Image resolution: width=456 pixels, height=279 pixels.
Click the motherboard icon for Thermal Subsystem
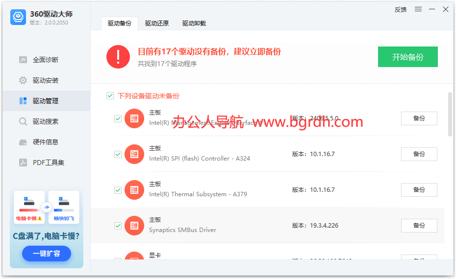tap(134, 190)
